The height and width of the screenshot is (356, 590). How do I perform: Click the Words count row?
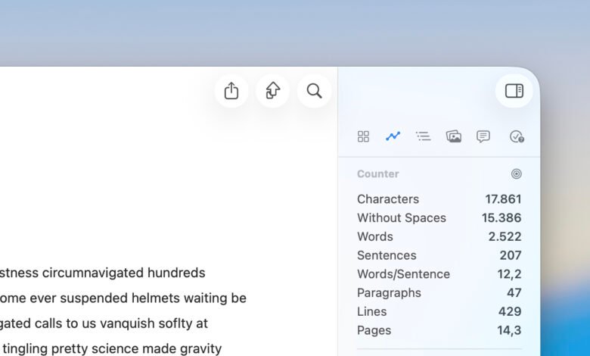pos(439,236)
